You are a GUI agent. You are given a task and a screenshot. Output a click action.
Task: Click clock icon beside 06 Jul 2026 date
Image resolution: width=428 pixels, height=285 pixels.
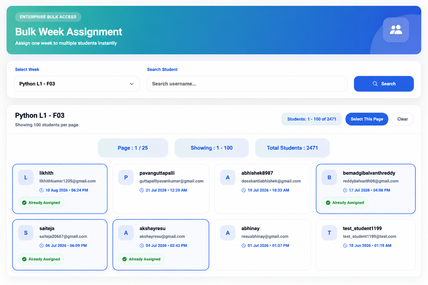coord(42,246)
